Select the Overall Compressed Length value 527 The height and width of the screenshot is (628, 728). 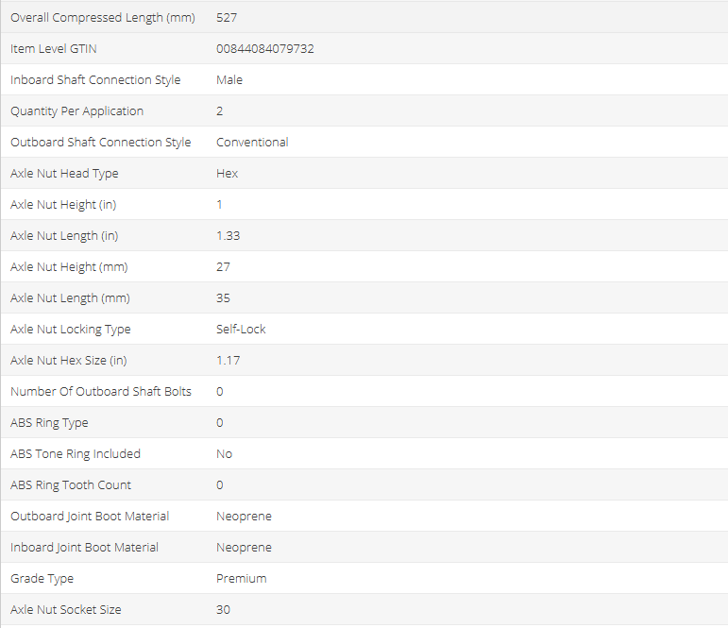tap(227, 18)
